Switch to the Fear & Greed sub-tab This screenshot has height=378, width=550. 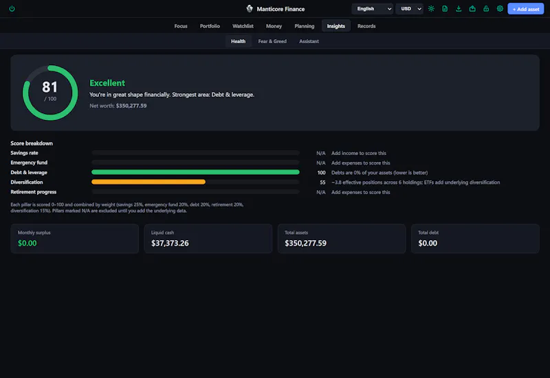coord(272,41)
